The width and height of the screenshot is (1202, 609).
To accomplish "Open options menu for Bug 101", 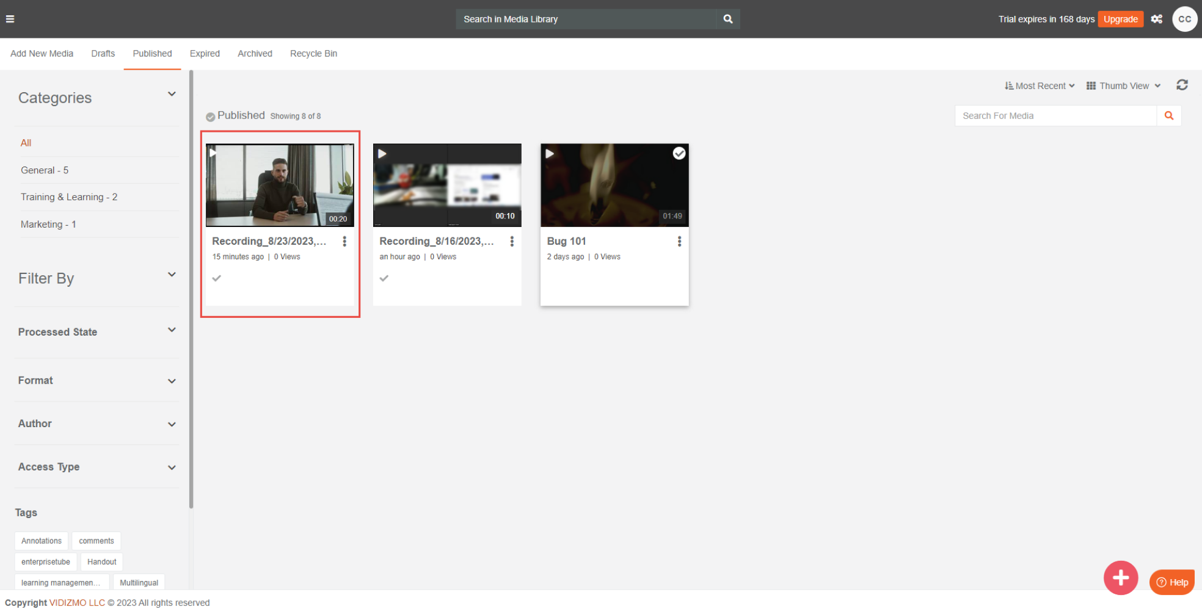I will pos(679,242).
